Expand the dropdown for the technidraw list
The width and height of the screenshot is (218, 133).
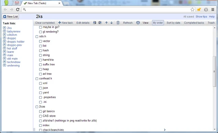coord(4,62)
